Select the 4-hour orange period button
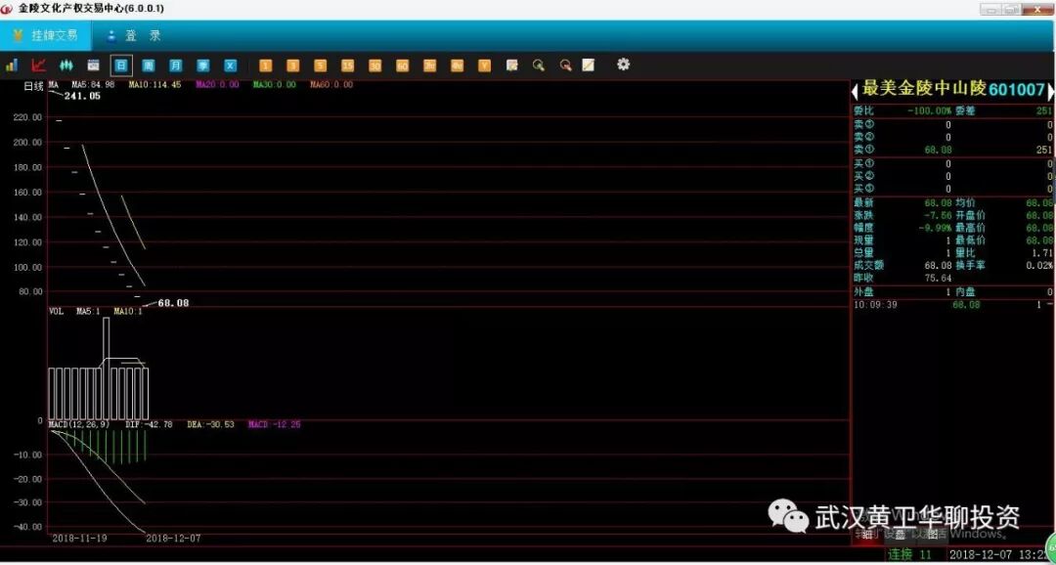Viewport: 1056px width, 565px height. (458, 65)
